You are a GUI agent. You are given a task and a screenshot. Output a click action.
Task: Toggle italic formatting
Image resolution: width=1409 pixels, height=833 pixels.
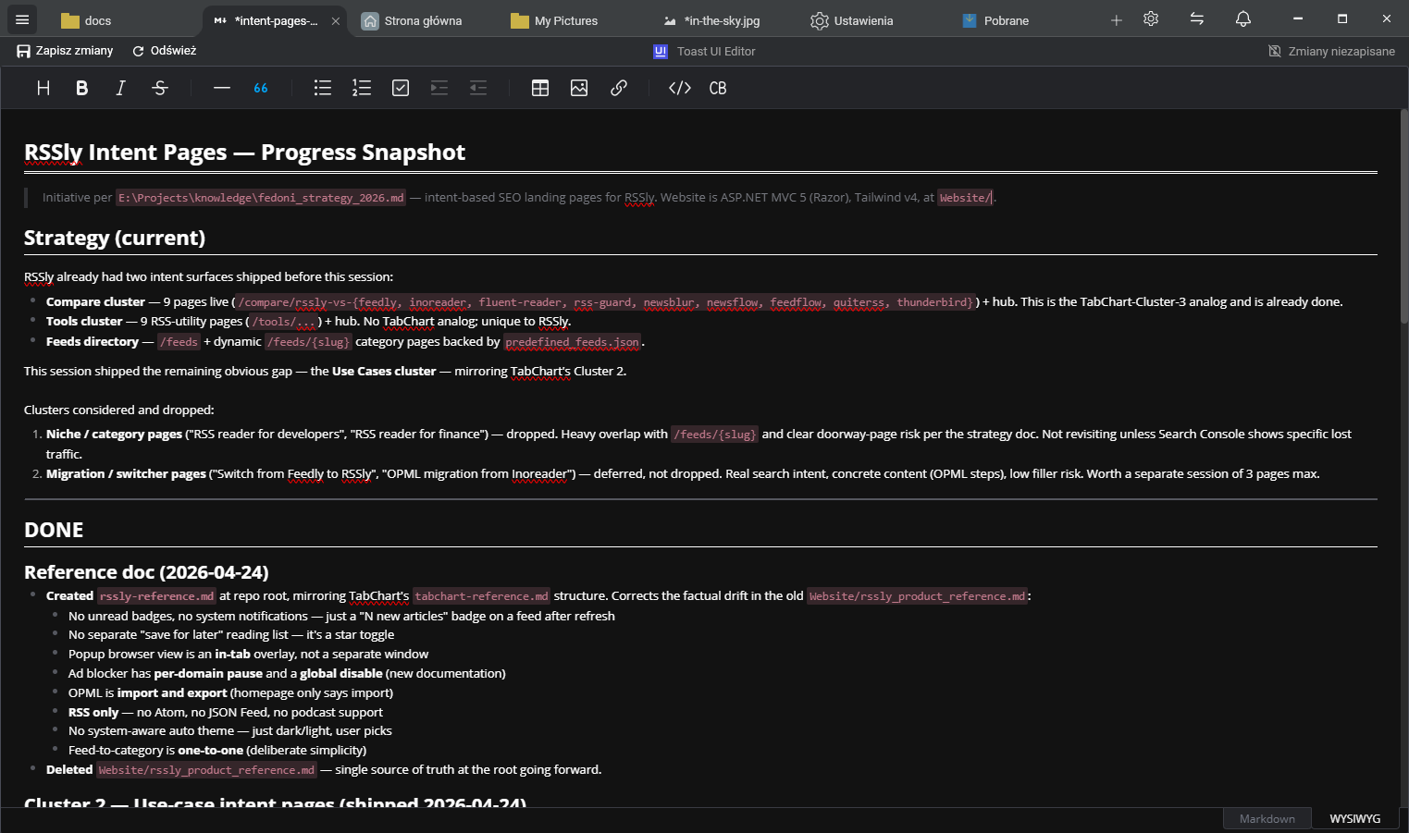tap(120, 88)
